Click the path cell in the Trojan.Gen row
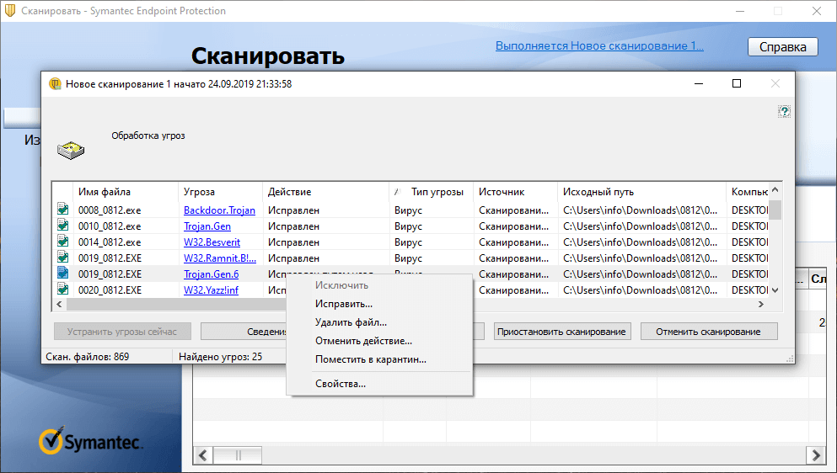 point(640,226)
